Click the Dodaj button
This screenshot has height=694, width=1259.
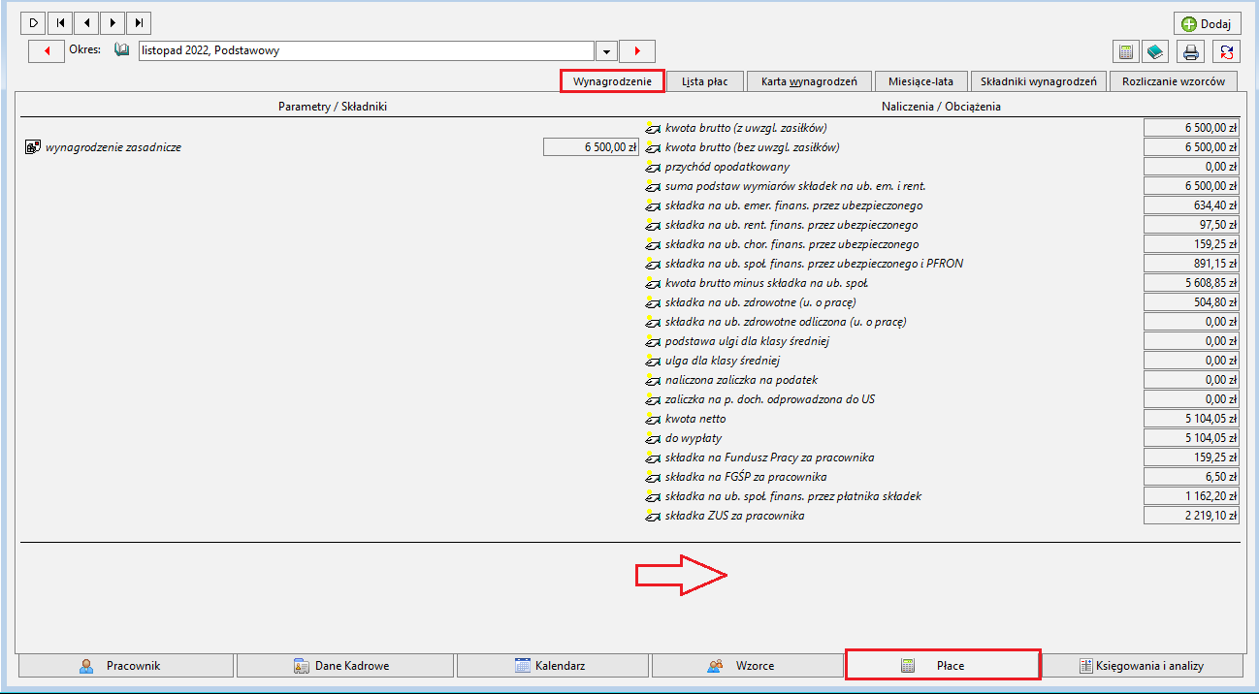point(1208,24)
